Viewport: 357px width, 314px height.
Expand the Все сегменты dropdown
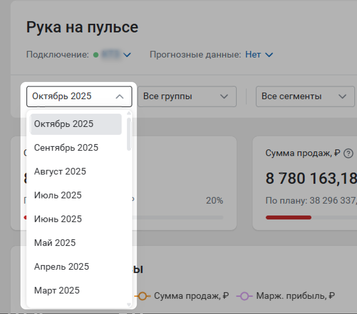(305, 97)
